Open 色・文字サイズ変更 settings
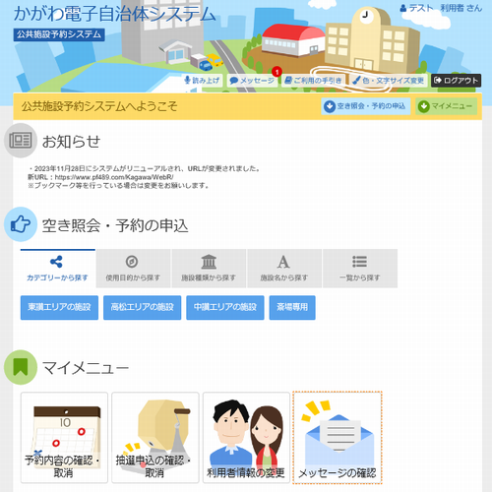492x492 pixels. [x=389, y=81]
